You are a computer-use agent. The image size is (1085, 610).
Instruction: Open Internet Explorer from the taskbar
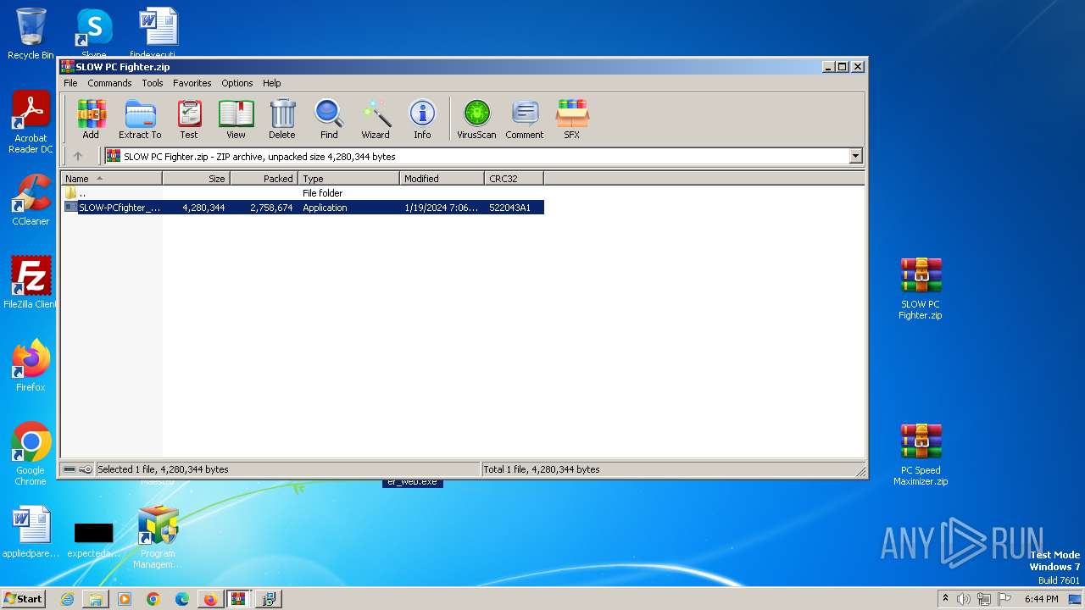coord(67,599)
